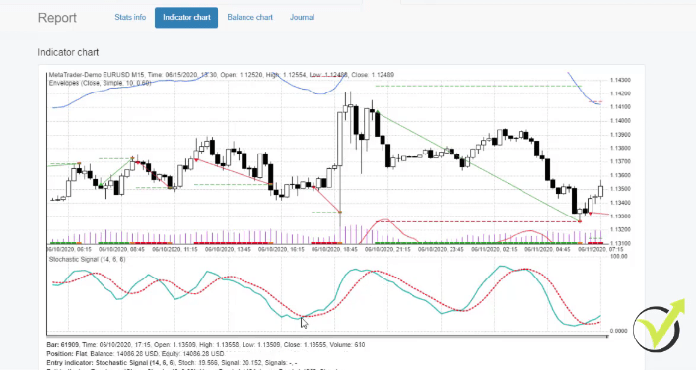Click the 0.0000 stochastic scale label
The width and height of the screenshot is (696, 370).
[619, 331]
